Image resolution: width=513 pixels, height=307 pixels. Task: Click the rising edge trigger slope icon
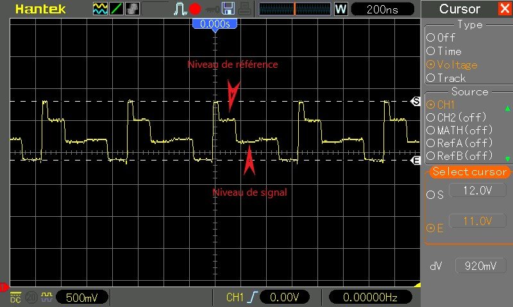point(253,297)
